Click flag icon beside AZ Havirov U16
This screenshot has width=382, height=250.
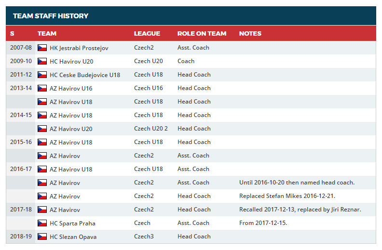pyautogui.click(x=42, y=88)
